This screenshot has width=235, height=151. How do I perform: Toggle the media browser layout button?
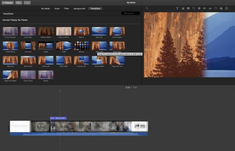click(19, 3)
